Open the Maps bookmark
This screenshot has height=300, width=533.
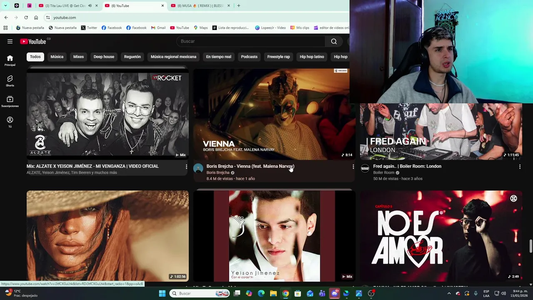(201, 28)
